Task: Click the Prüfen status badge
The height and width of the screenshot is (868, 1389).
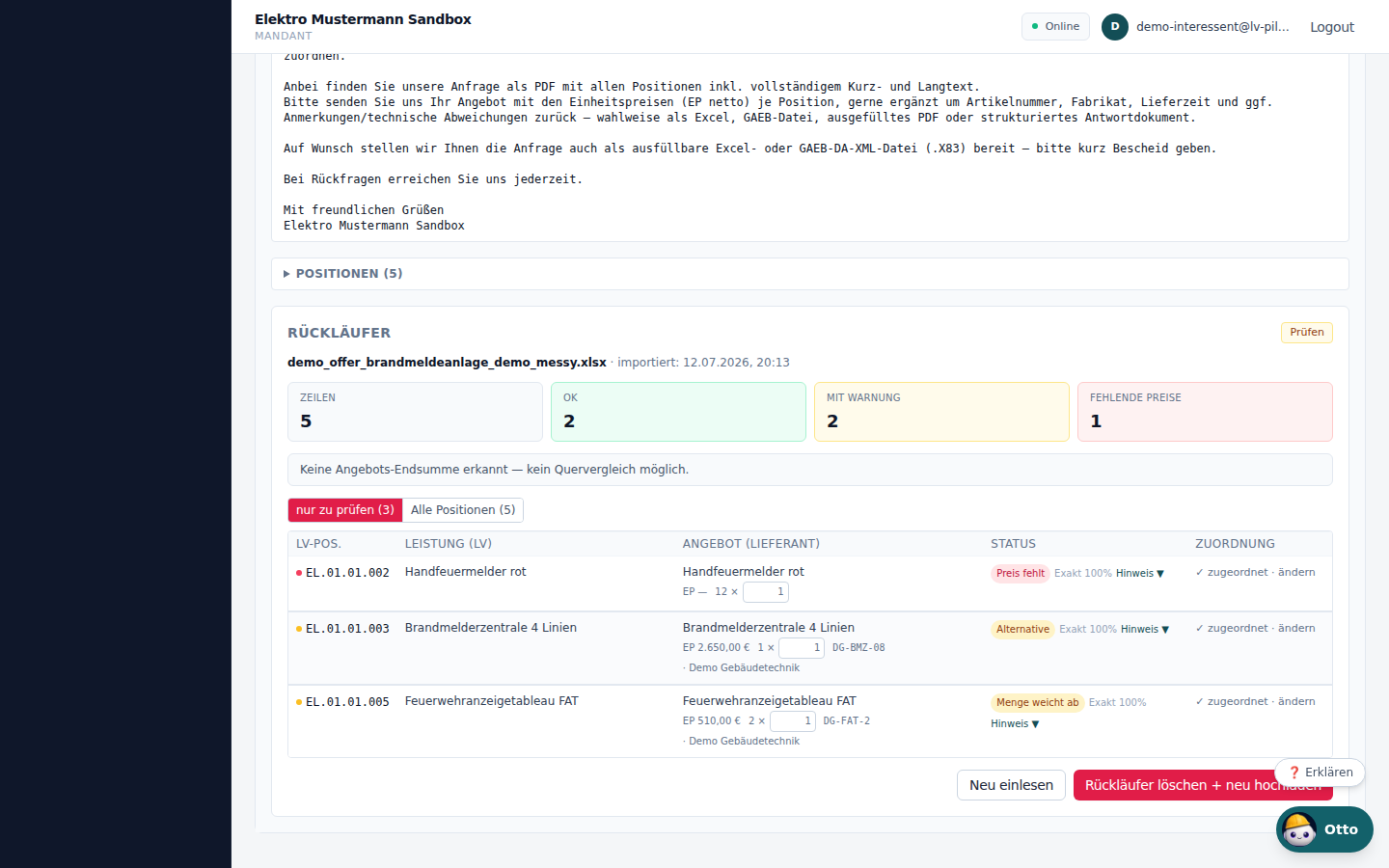Action: click(x=1307, y=333)
